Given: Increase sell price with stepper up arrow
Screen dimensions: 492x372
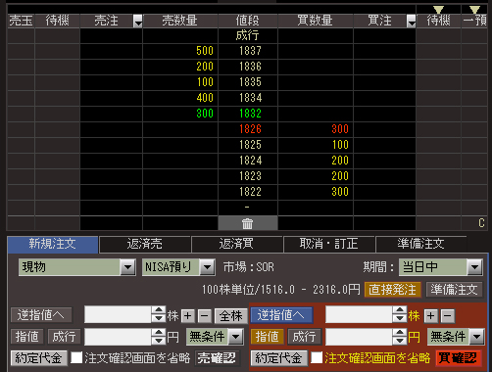Looking at the screenshot, I should 159,333.
